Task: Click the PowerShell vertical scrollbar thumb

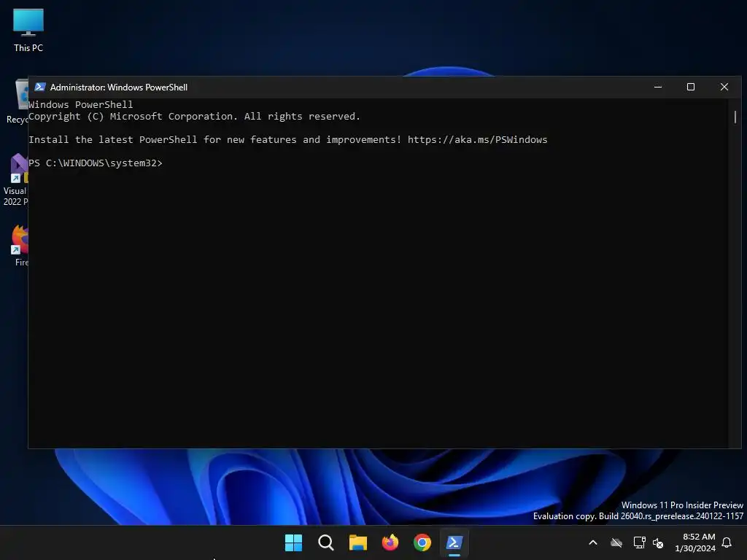Action: (735, 117)
